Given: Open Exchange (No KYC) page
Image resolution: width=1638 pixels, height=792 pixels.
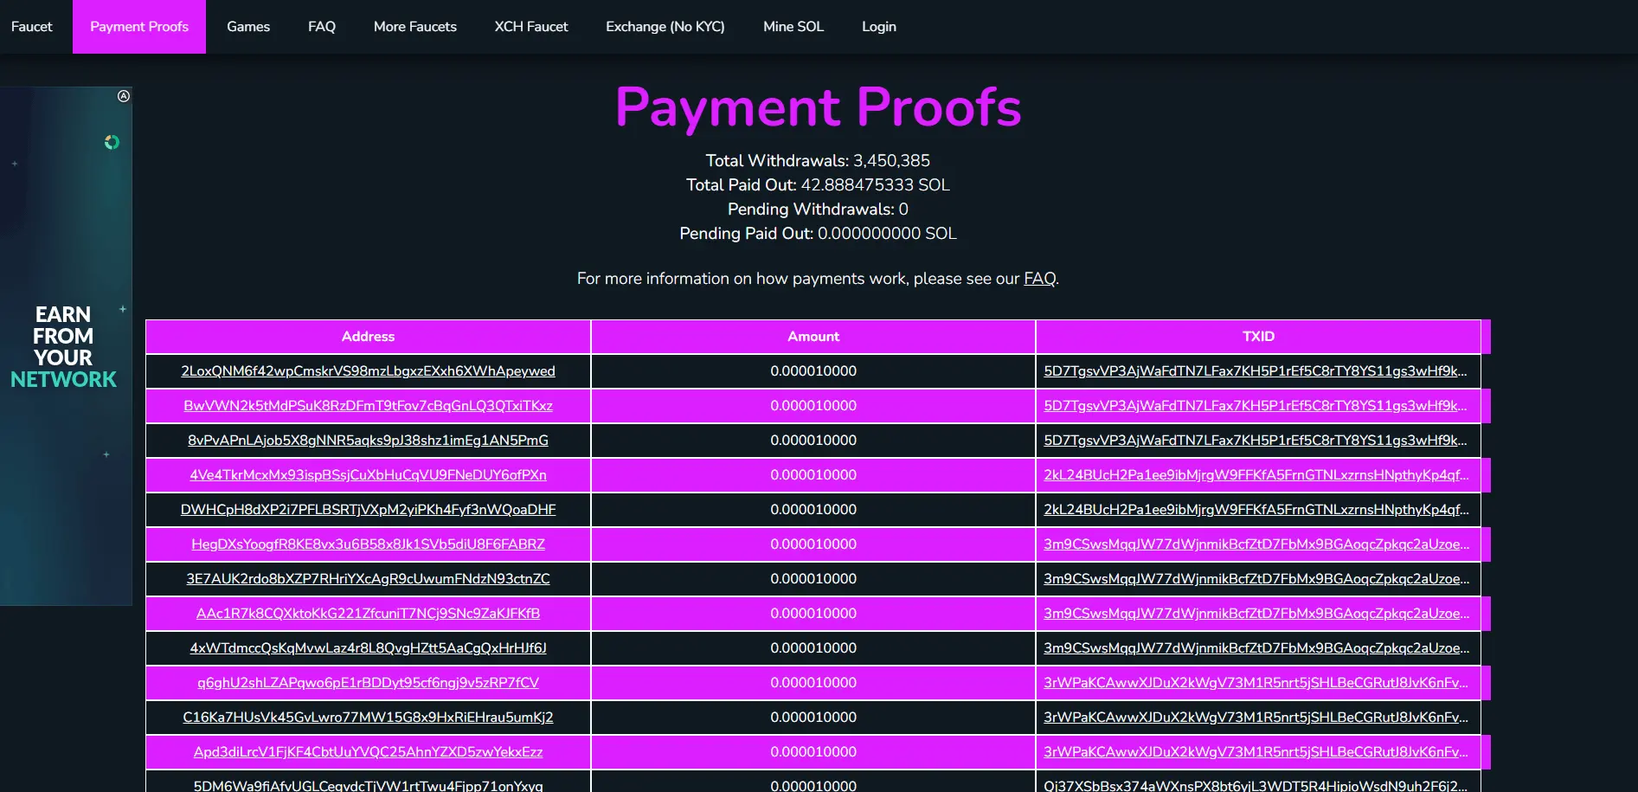Looking at the screenshot, I should click(x=665, y=27).
